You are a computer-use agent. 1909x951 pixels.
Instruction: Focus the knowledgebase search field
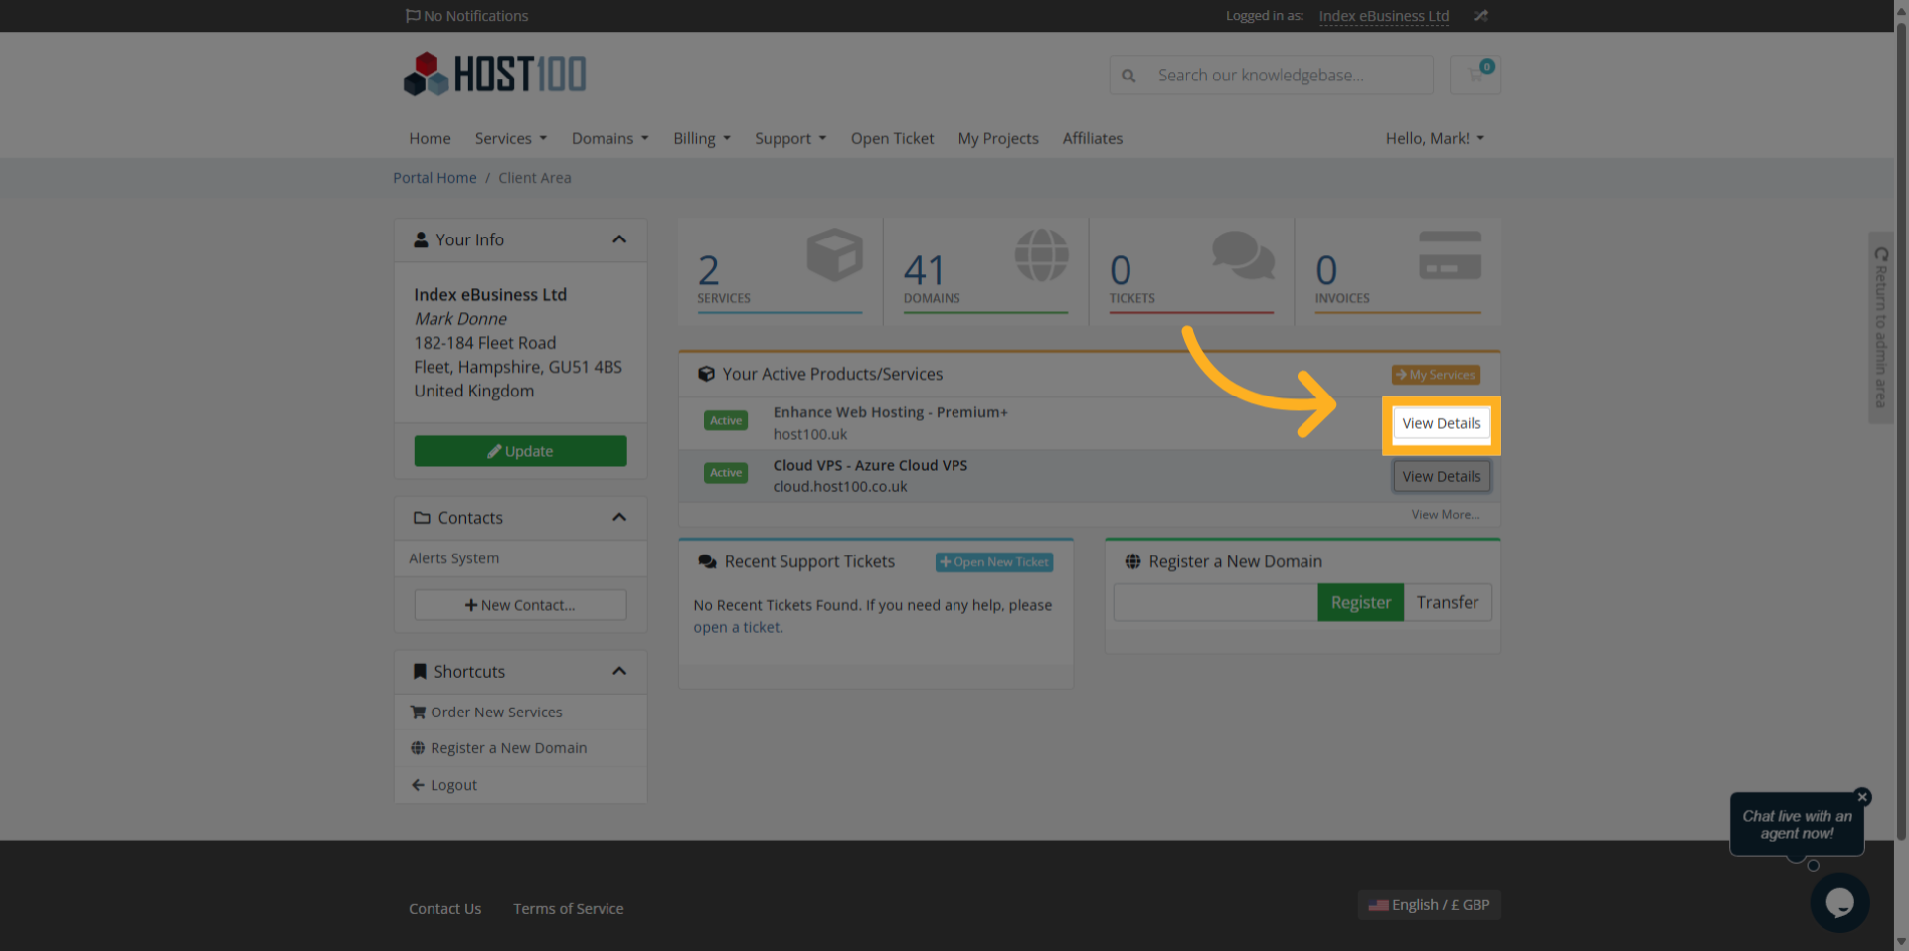pyautogui.click(x=1289, y=76)
